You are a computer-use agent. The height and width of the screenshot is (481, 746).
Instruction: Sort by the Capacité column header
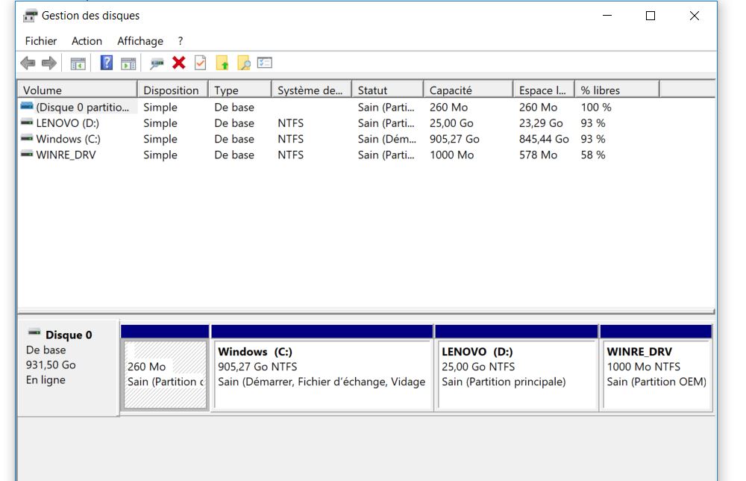(468, 90)
